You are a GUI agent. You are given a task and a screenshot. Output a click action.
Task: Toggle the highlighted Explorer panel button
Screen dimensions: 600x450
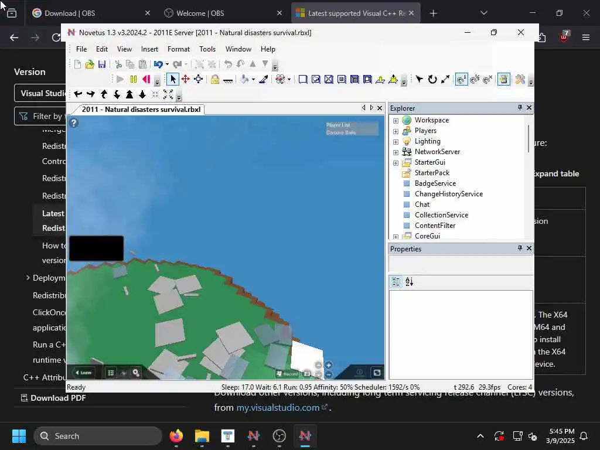(x=503, y=79)
